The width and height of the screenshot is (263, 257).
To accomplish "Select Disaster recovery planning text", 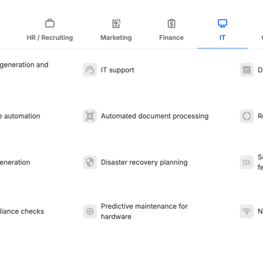I will point(144,162).
